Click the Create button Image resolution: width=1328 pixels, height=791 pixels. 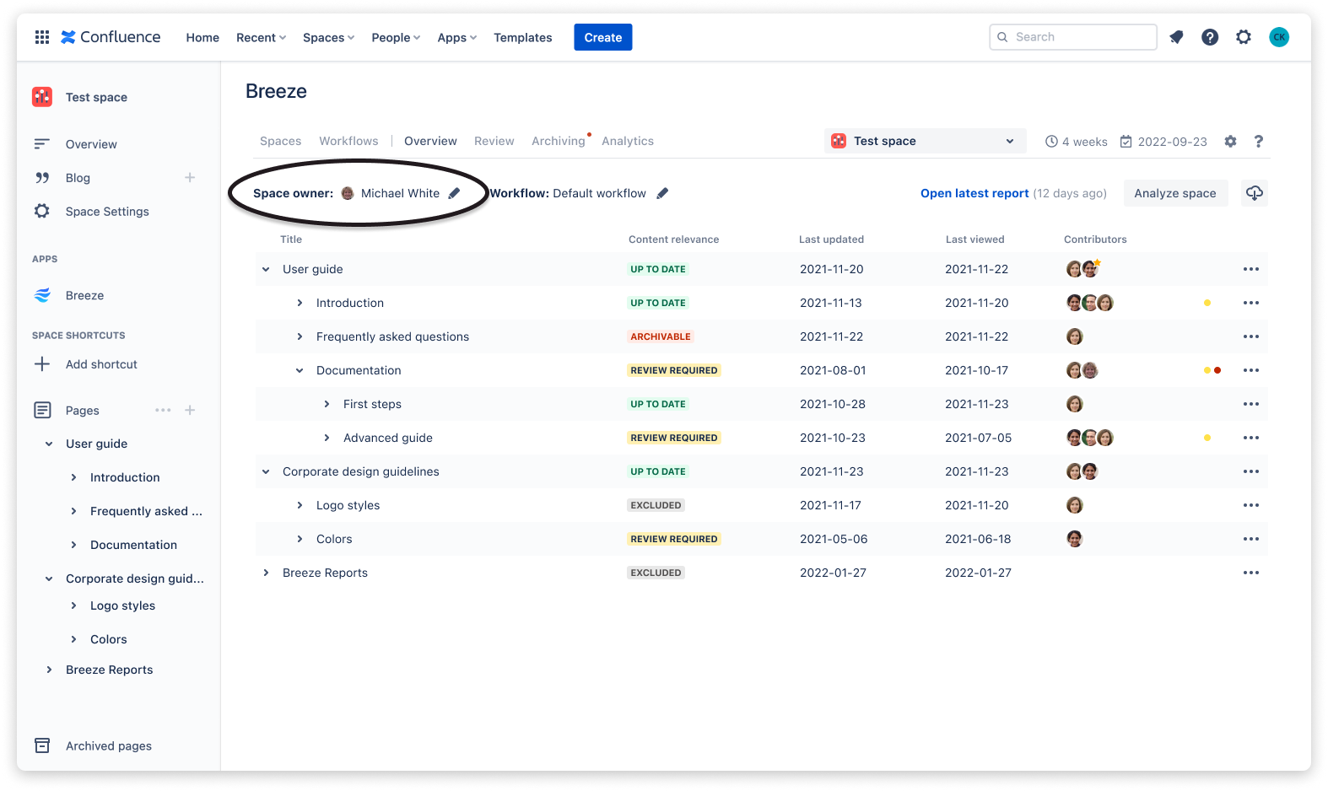(x=603, y=37)
